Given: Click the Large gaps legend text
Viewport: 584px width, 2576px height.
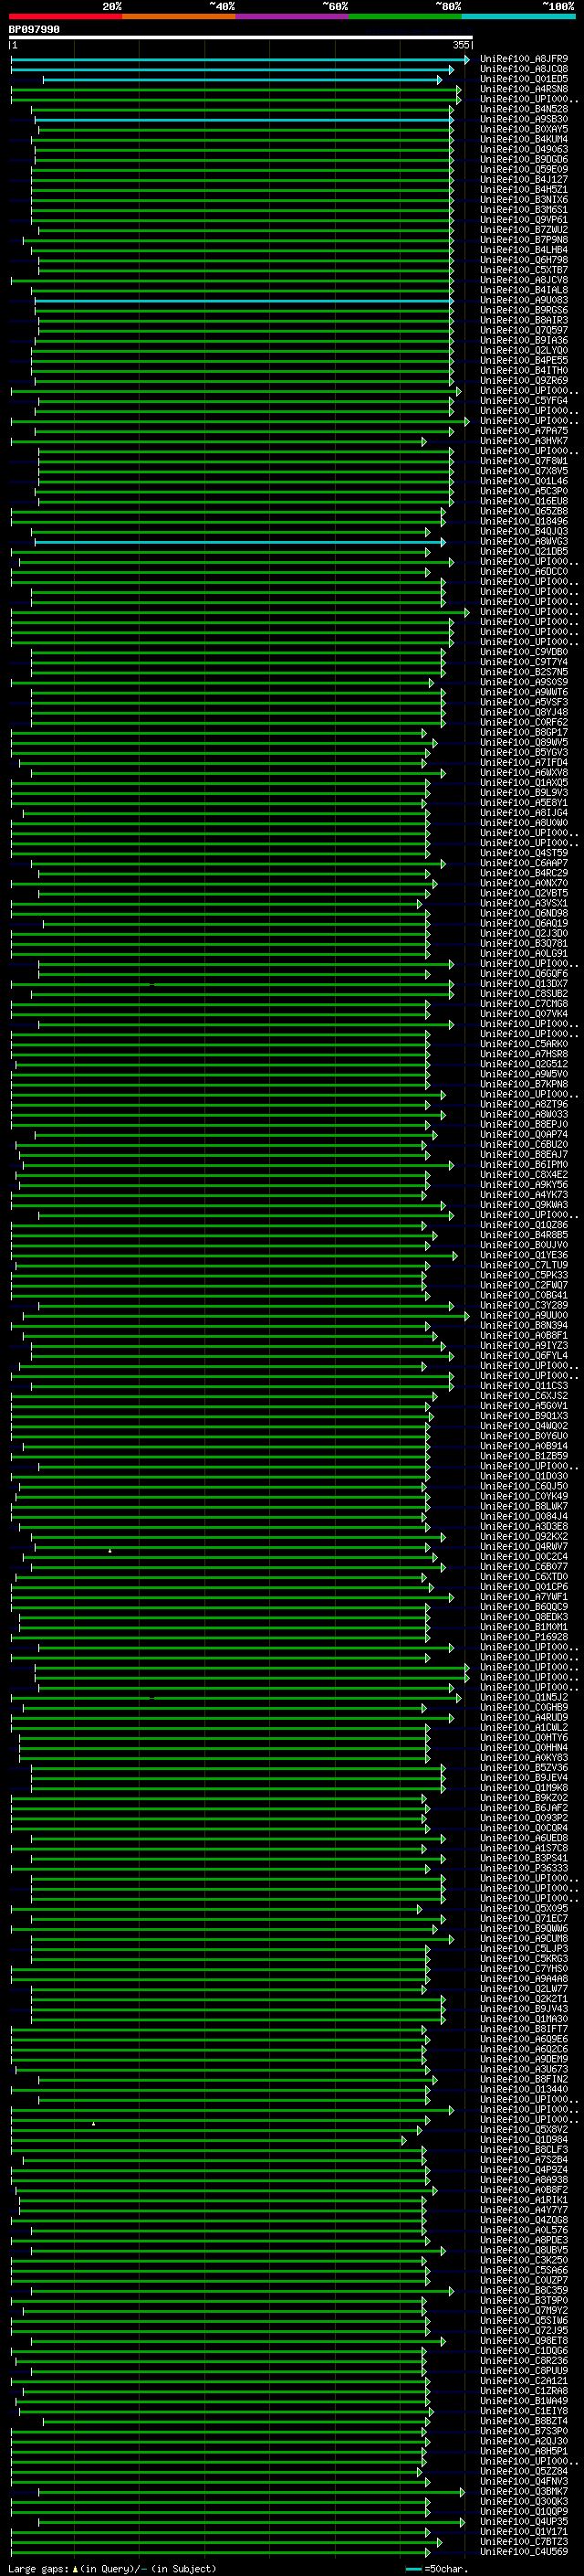Looking at the screenshot, I should click(38, 2568).
